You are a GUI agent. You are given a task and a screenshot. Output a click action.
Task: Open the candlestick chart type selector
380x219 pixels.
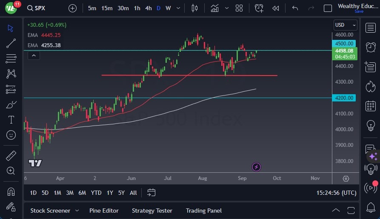[x=195, y=8]
